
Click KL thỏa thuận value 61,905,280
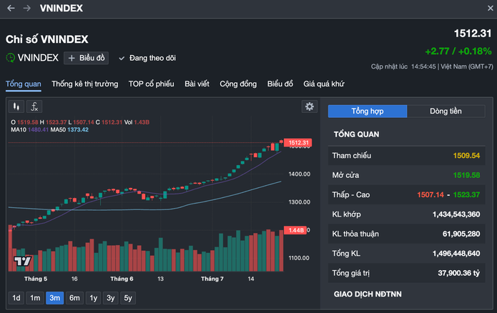pos(461,234)
